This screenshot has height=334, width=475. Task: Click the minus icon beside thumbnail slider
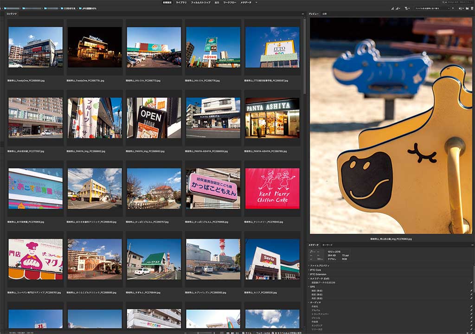click(x=185, y=333)
